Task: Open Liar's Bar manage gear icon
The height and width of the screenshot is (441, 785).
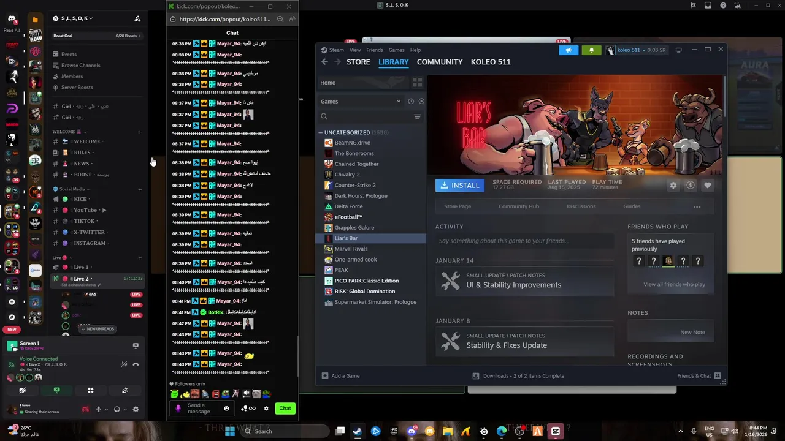Action: pyautogui.click(x=673, y=185)
